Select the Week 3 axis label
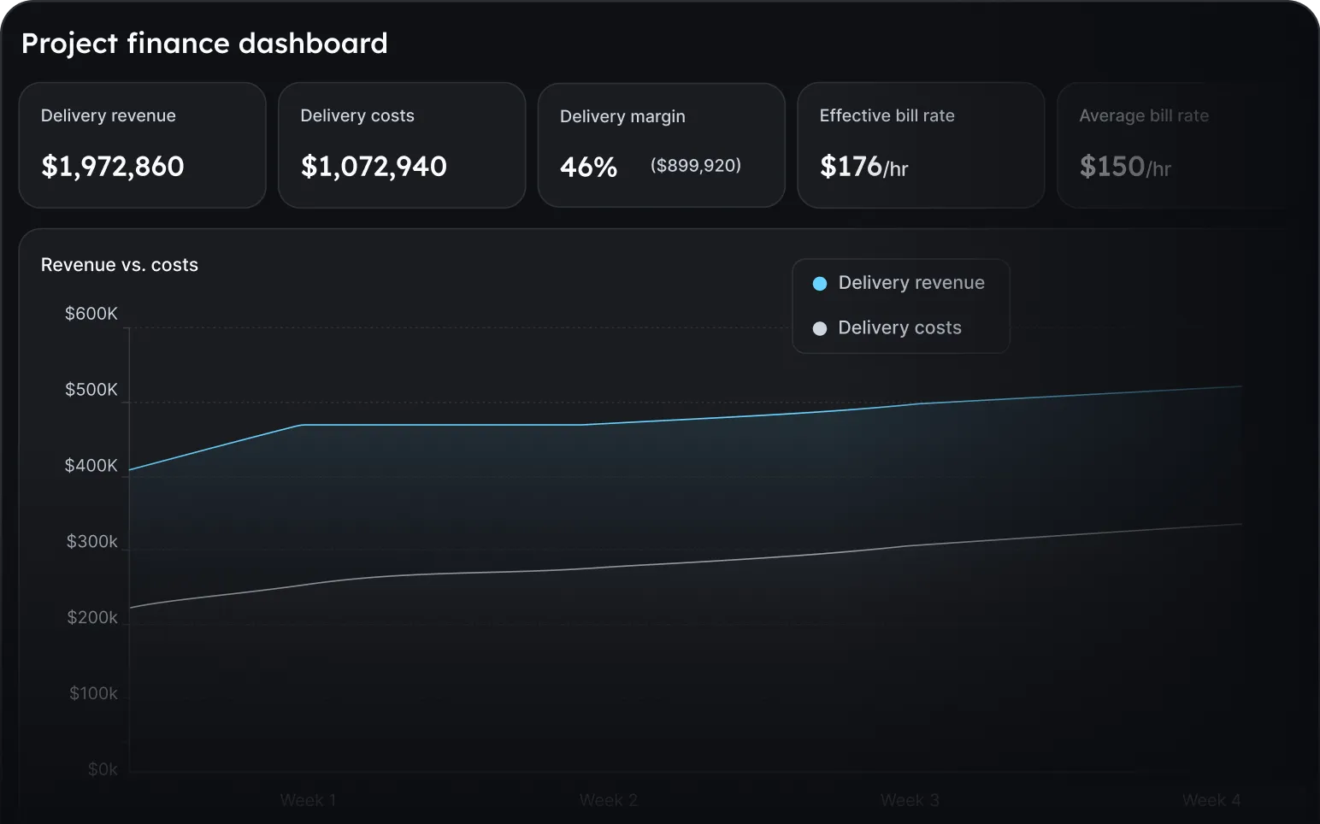Image resolution: width=1320 pixels, height=824 pixels. pyautogui.click(x=909, y=799)
